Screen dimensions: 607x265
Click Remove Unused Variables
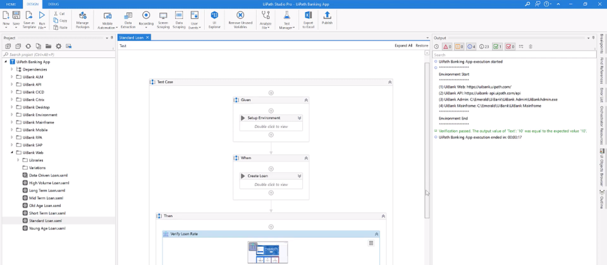pos(240,20)
